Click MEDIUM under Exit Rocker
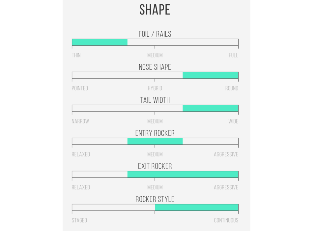Viewport: 313px width, 231px height. [155, 187]
